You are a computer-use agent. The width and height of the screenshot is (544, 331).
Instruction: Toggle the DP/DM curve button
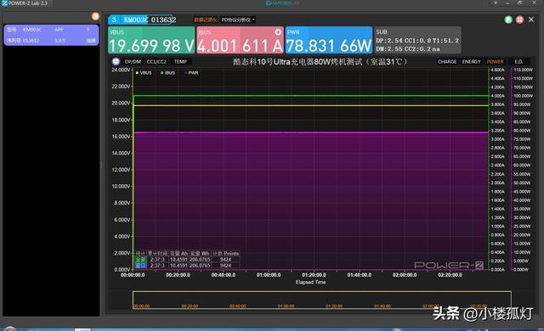point(133,62)
